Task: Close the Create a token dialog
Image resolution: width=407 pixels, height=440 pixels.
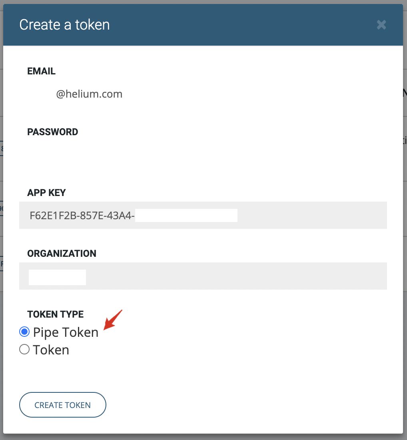Action: click(381, 25)
